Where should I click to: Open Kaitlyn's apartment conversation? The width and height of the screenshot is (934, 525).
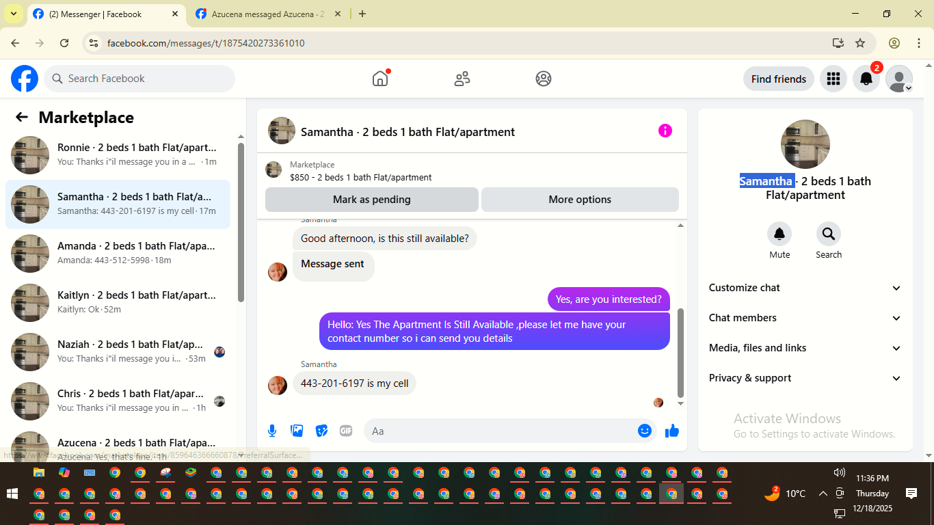click(118, 303)
